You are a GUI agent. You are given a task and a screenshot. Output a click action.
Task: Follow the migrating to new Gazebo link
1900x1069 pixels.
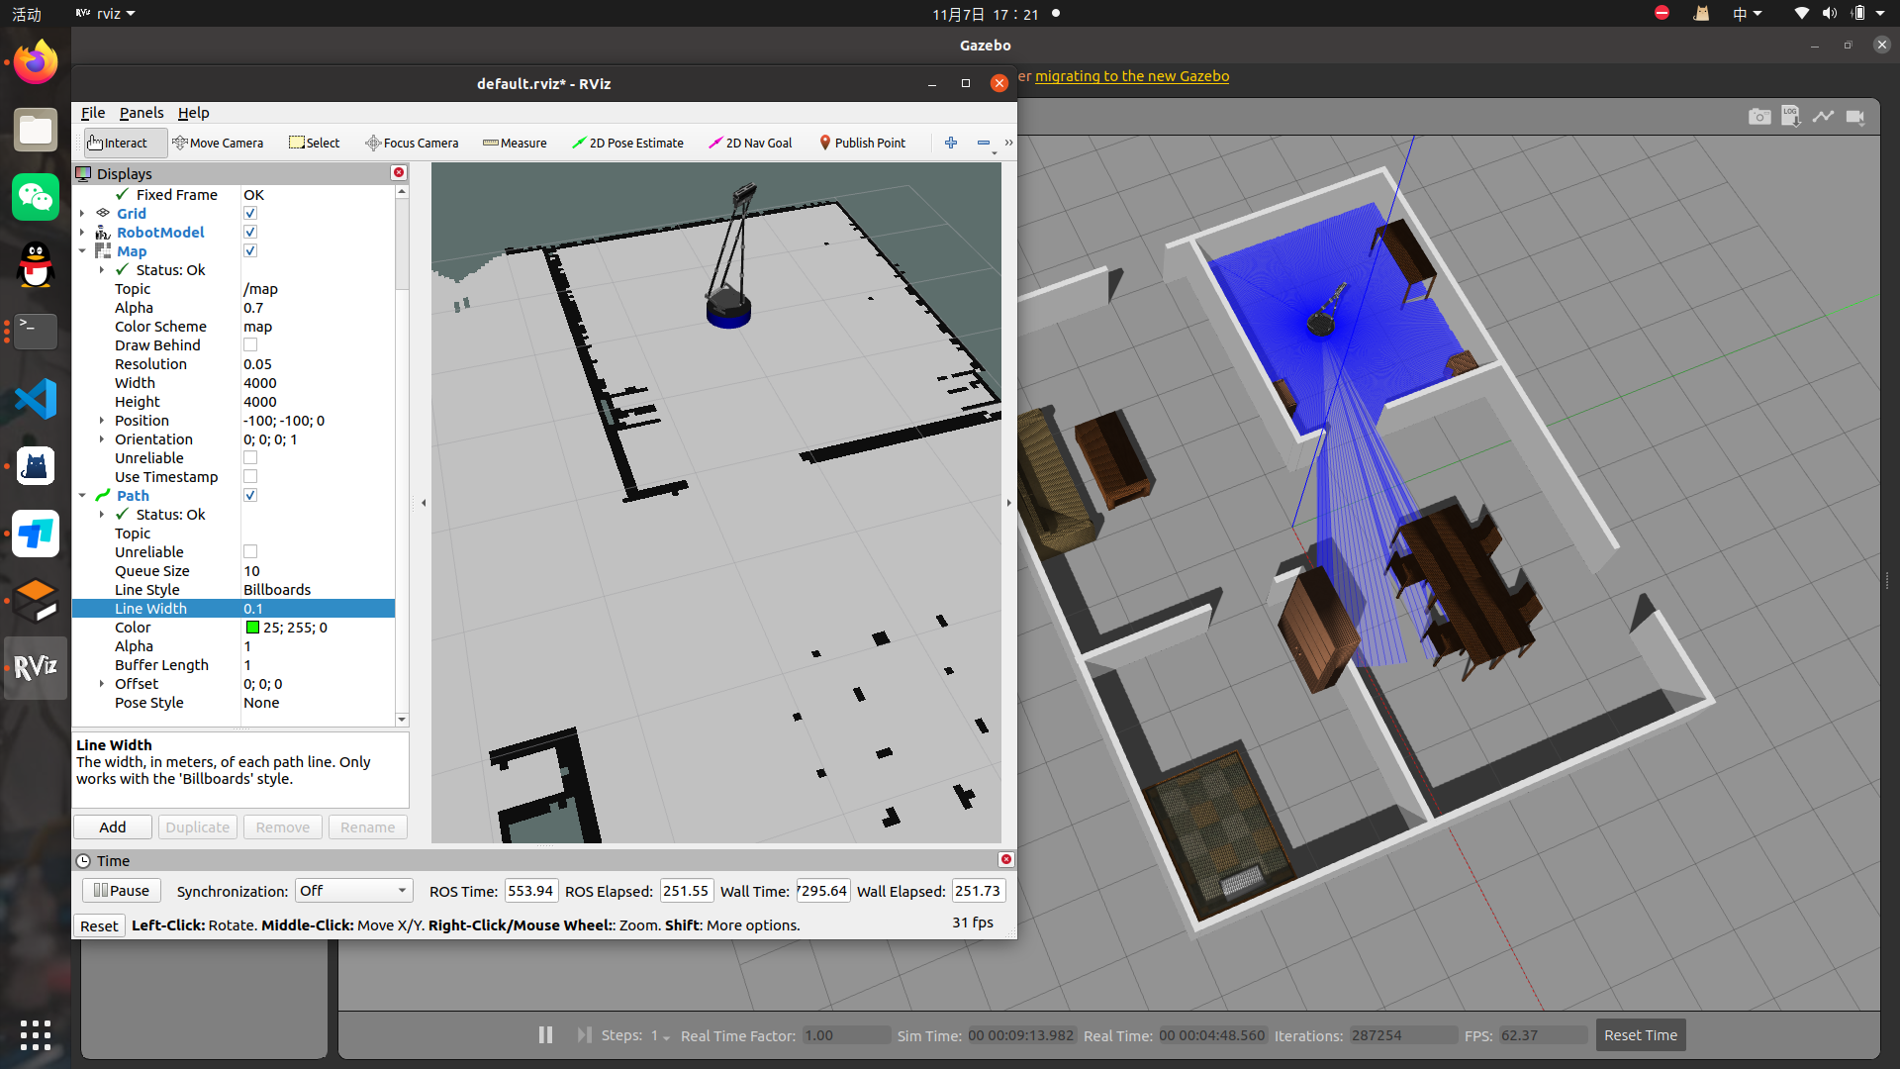(1131, 76)
